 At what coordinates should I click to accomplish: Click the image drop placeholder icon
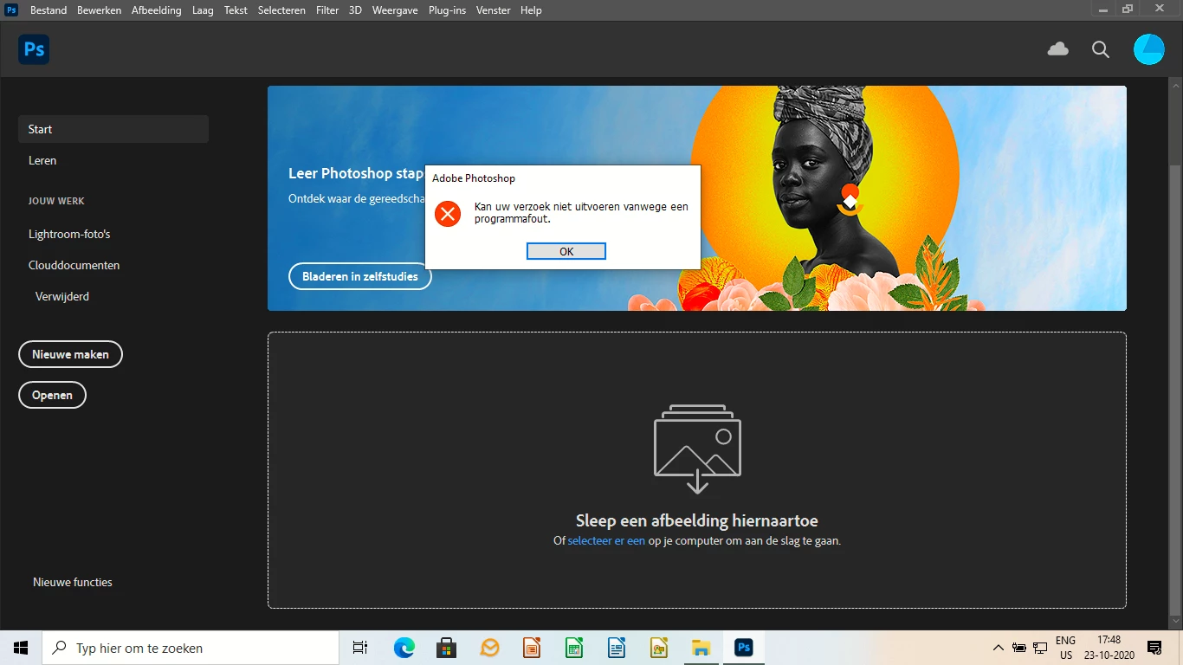click(x=697, y=448)
